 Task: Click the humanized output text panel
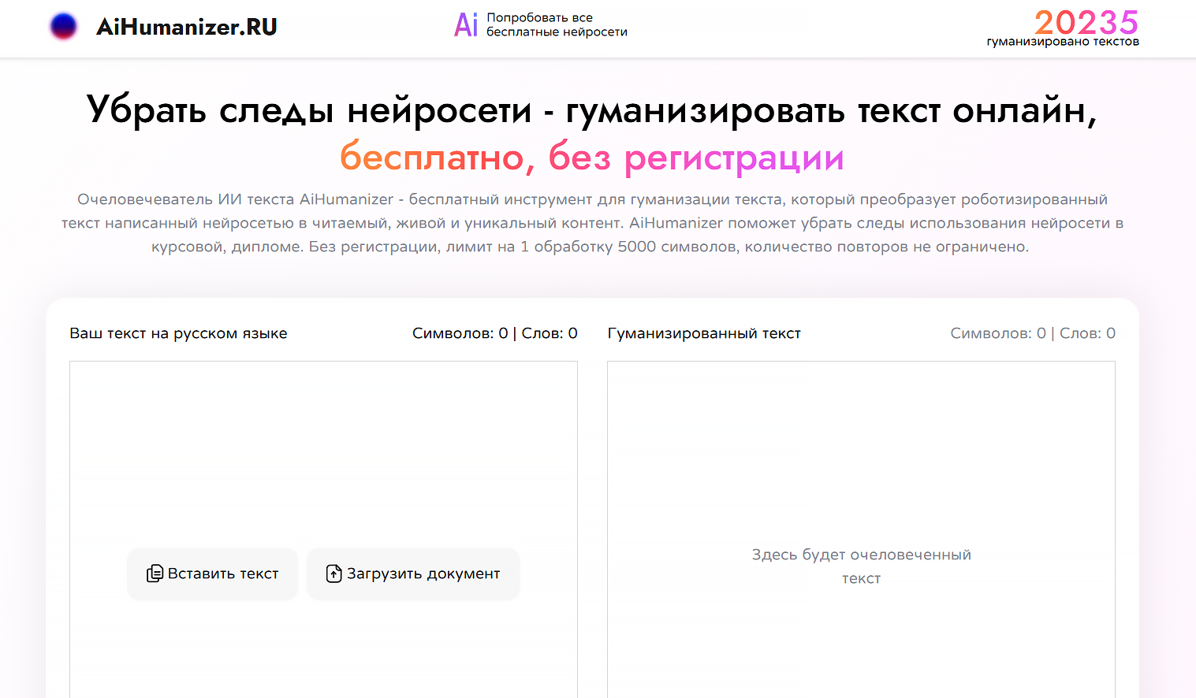(x=861, y=441)
